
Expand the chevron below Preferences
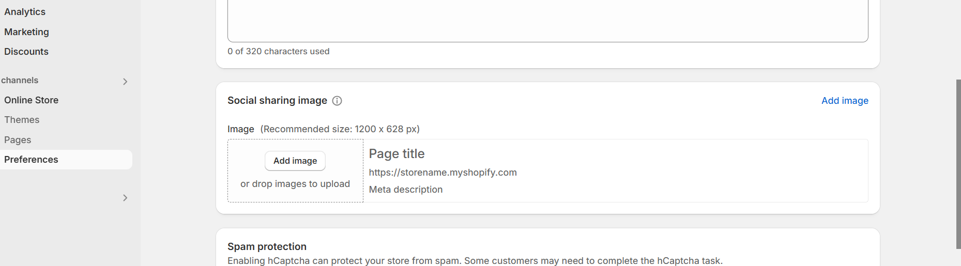pyautogui.click(x=125, y=198)
